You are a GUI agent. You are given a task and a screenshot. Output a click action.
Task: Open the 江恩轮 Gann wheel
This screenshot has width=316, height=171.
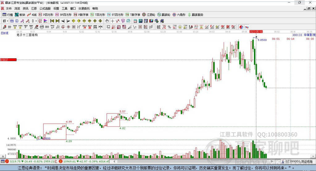tap(149, 15)
